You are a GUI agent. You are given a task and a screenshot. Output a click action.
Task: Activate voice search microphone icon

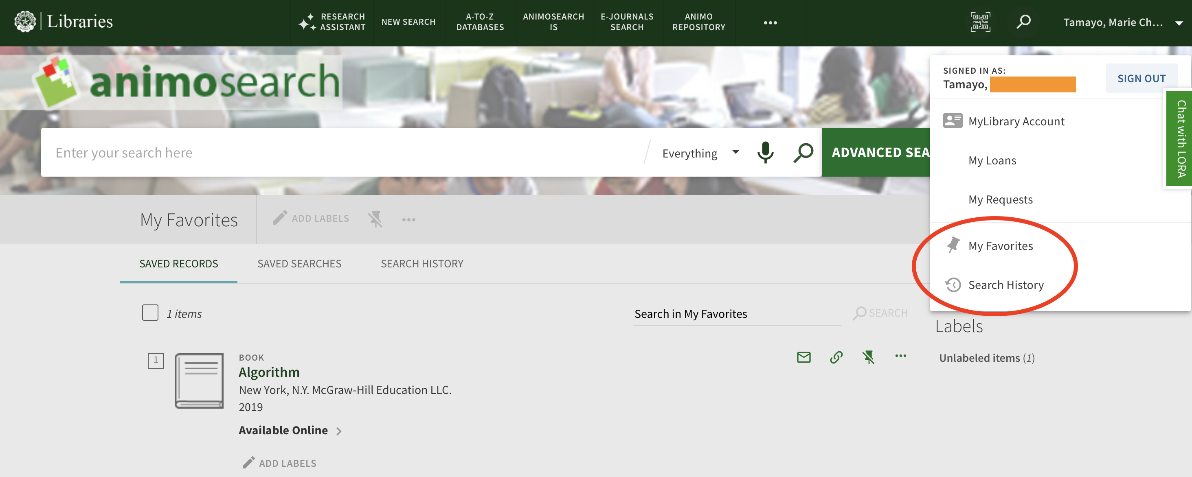pos(765,152)
